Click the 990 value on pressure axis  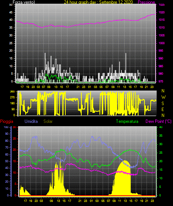tap(161, 58)
